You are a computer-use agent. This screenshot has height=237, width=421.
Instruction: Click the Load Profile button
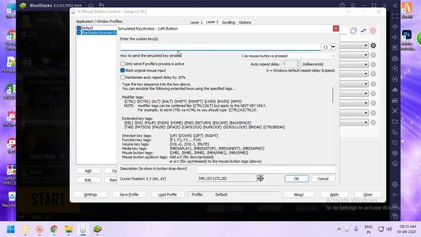(167, 195)
